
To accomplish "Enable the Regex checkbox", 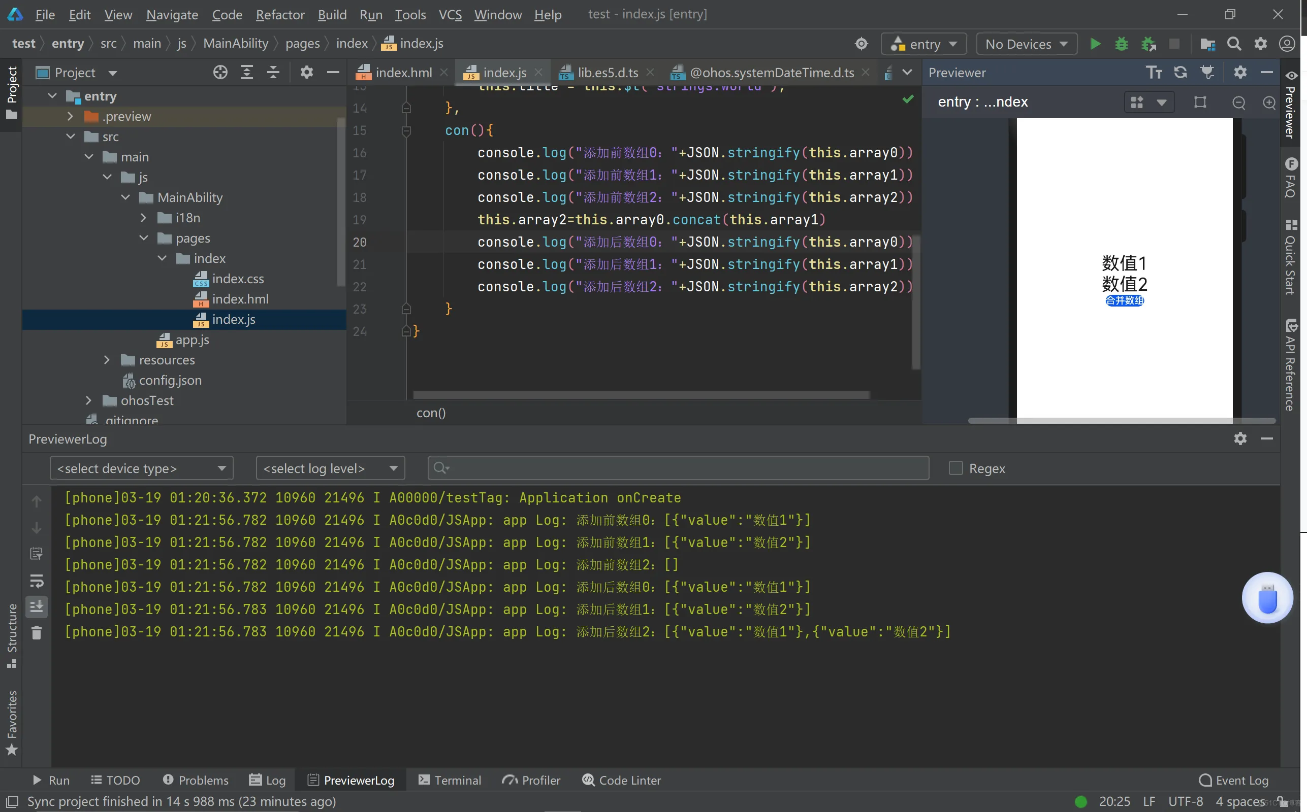I will click(955, 468).
